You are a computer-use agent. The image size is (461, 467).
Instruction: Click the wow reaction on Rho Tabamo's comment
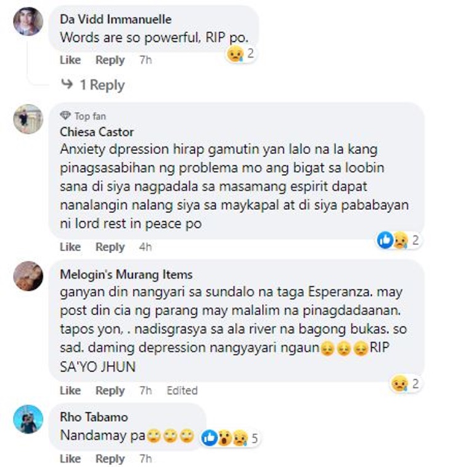point(224,438)
